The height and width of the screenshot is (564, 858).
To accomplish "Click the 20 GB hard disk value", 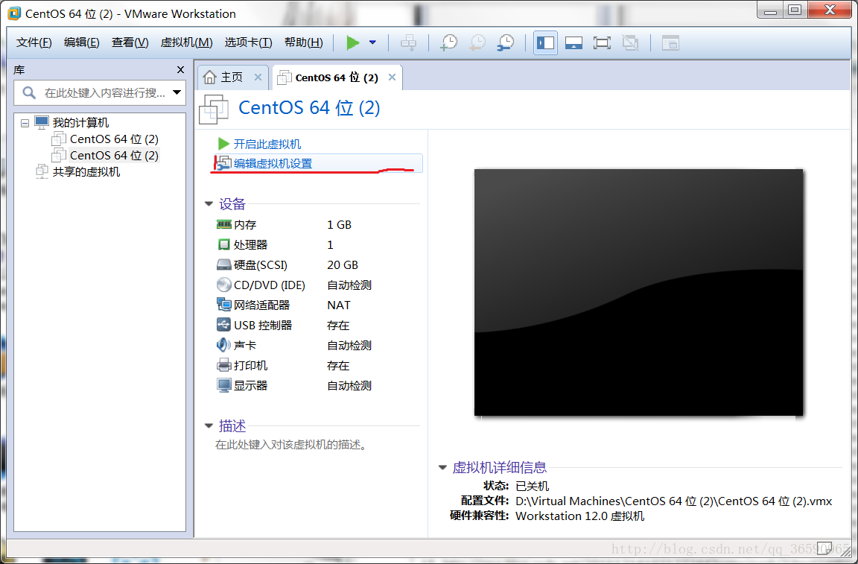I will (343, 265).
